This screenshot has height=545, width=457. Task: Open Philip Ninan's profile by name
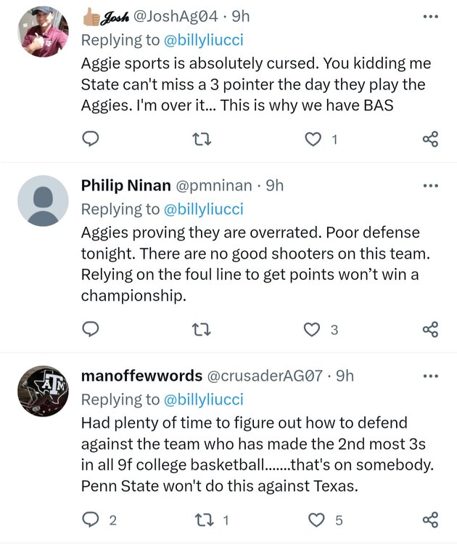pyautogui.click(x=125, y=186)
